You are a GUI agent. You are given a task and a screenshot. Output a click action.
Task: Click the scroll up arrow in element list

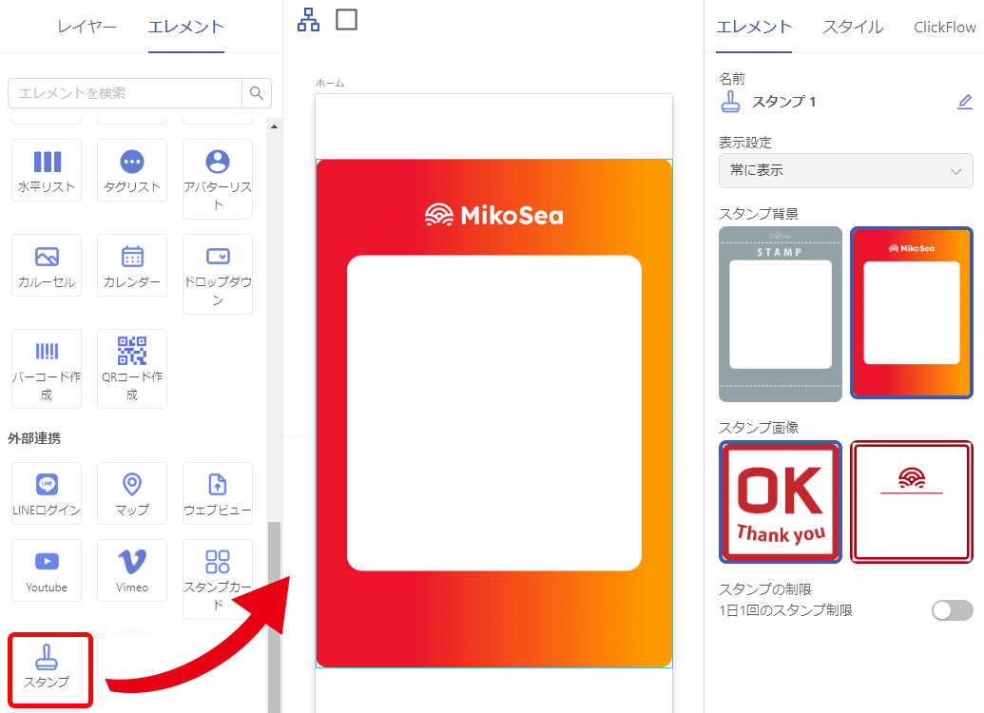pos(274,126)
